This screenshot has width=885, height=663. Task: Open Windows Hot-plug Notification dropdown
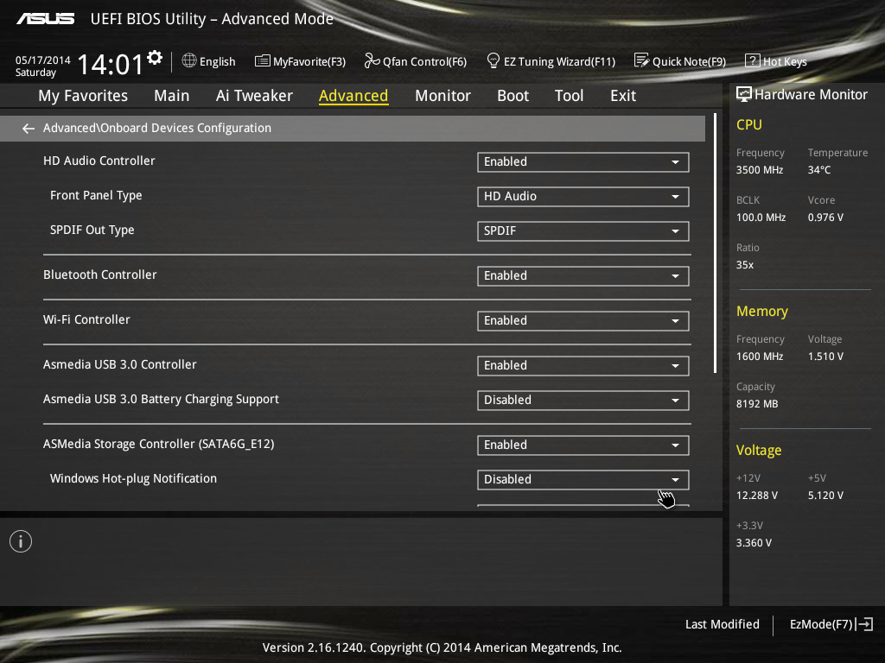pos(583,479)
